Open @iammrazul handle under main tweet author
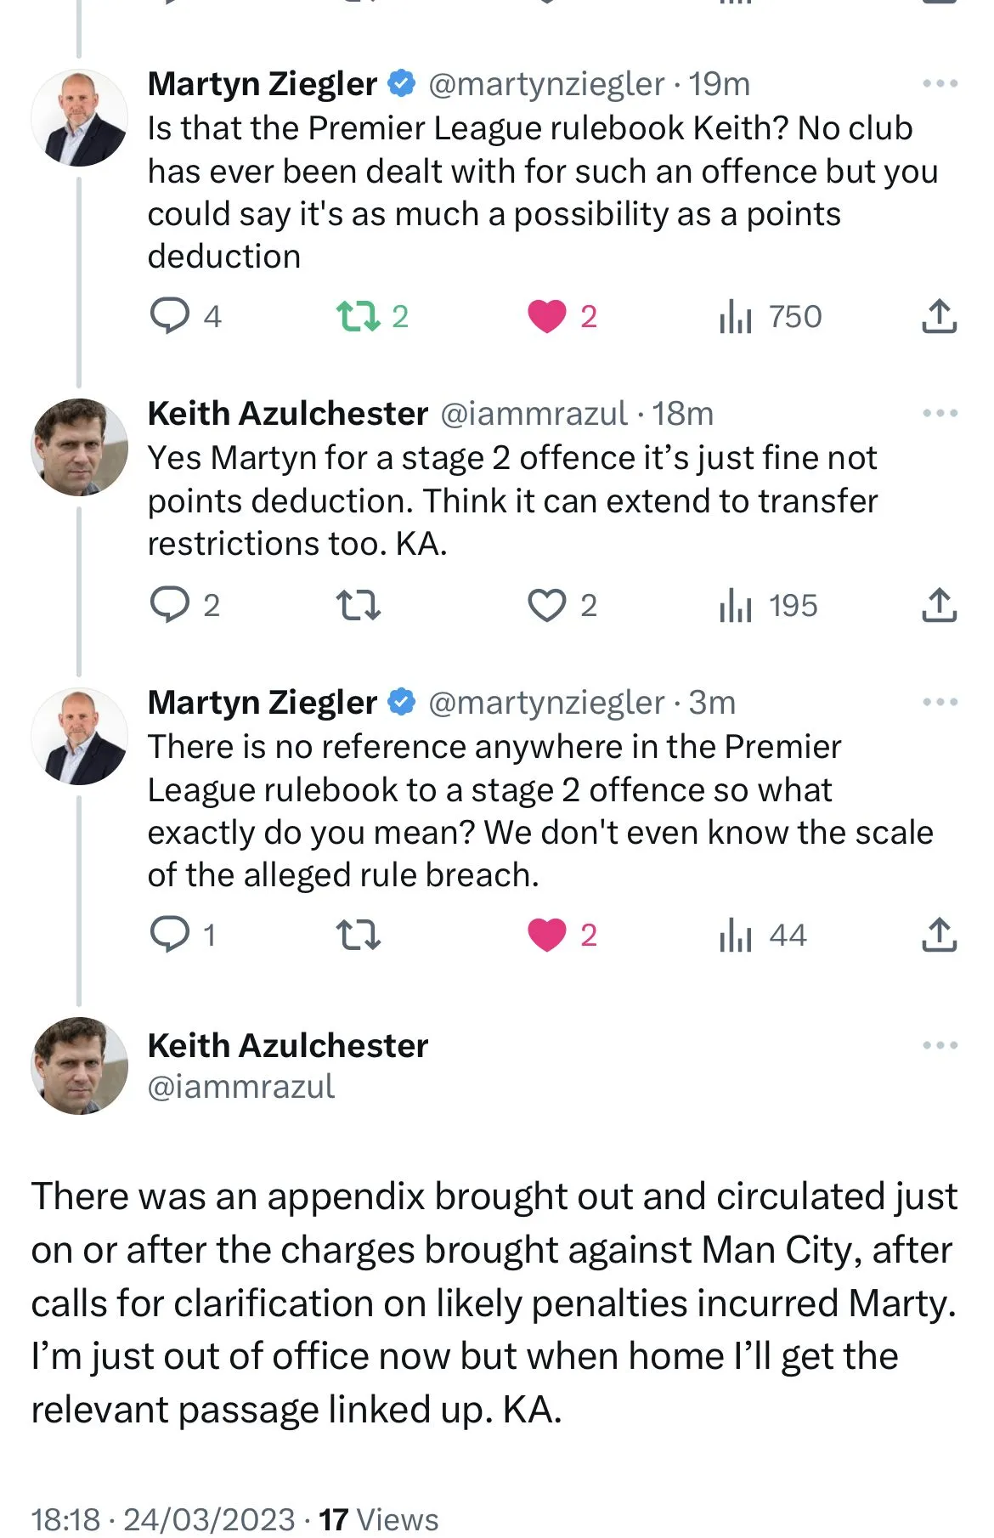Screen dimensions: 994x1538 click(x=241, y=1087)
